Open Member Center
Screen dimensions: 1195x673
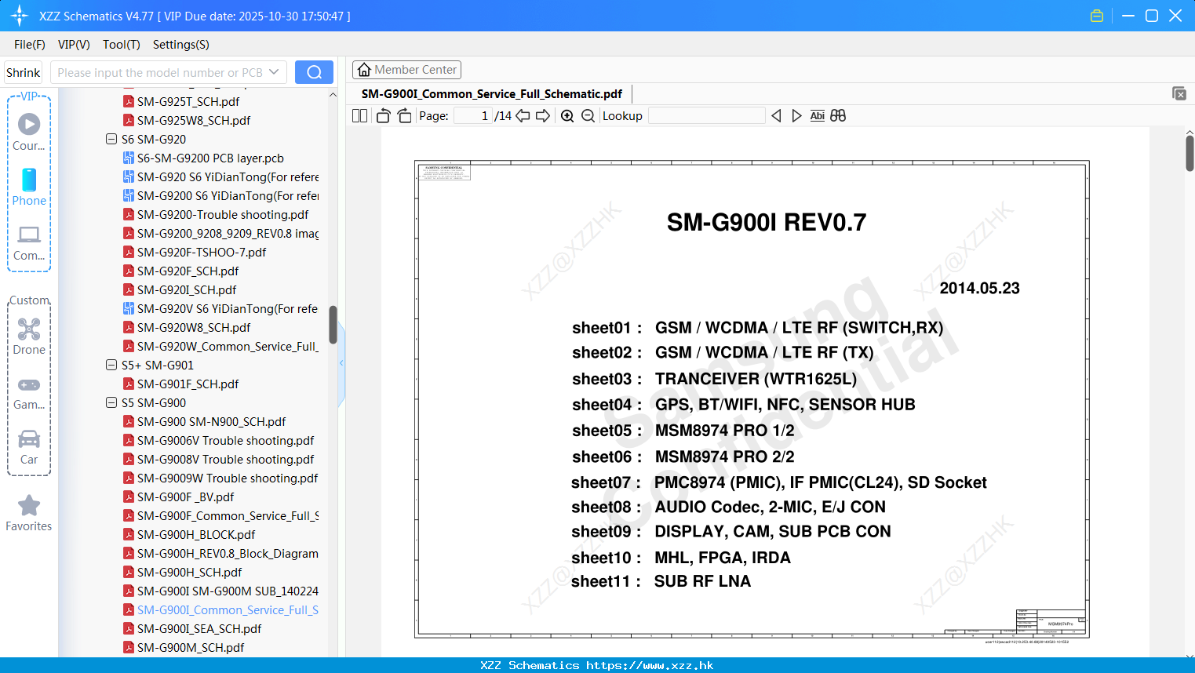coord(406,70)
